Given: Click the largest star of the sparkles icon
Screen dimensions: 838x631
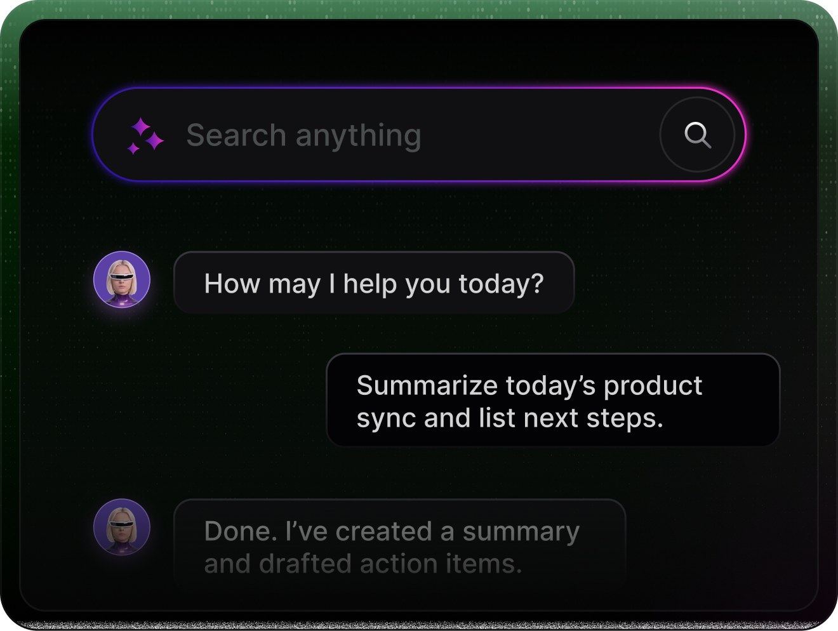Looking at the screenshot, I should click(154, 141).
